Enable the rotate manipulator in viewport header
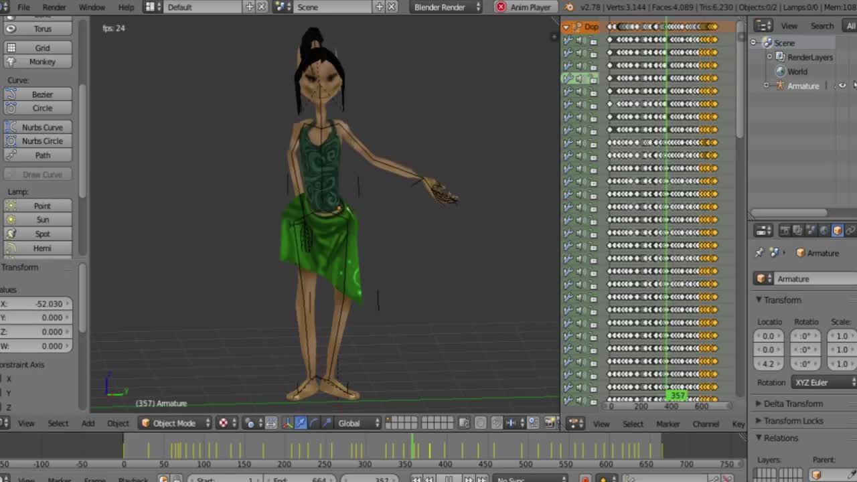Image resolution: width=857 pixels, height=482 pixels. coord(314,423)
